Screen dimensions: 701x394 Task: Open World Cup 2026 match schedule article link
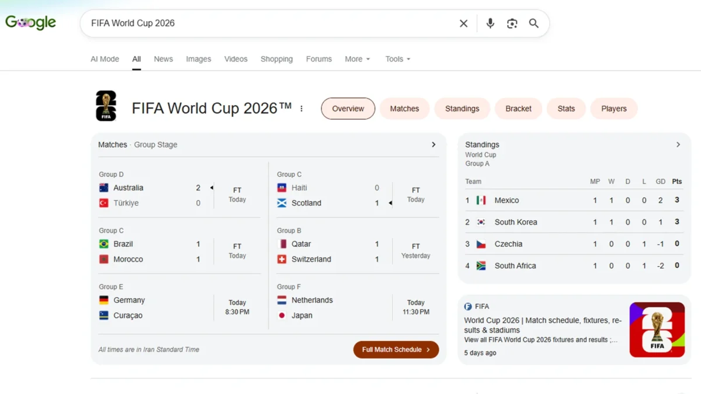[543, 325]
